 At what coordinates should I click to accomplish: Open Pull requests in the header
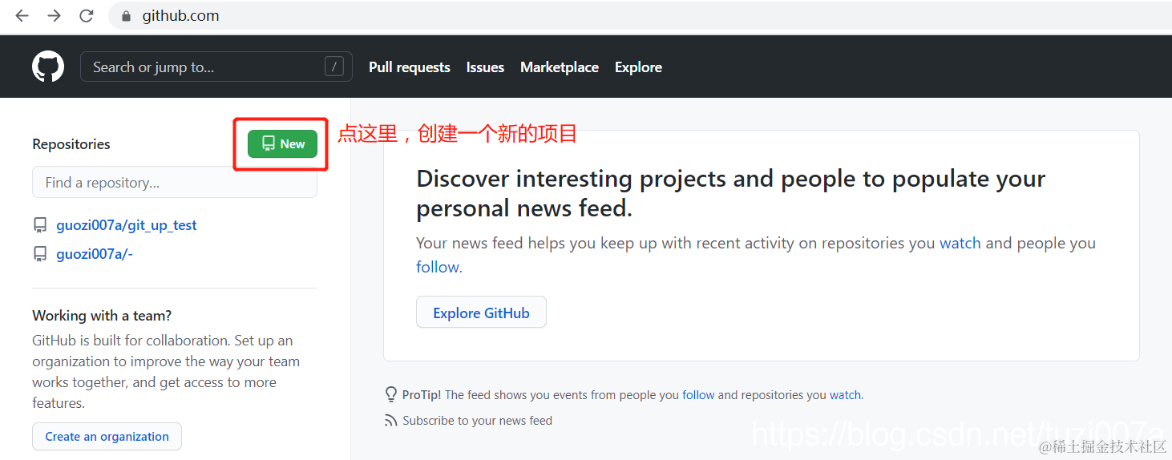point(410,67)
